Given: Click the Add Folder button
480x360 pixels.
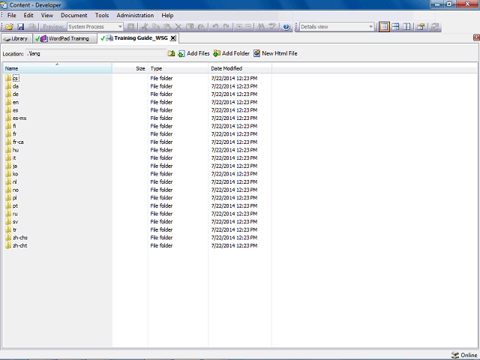Looking at the screenshot, I should click(x=232, y=53).
